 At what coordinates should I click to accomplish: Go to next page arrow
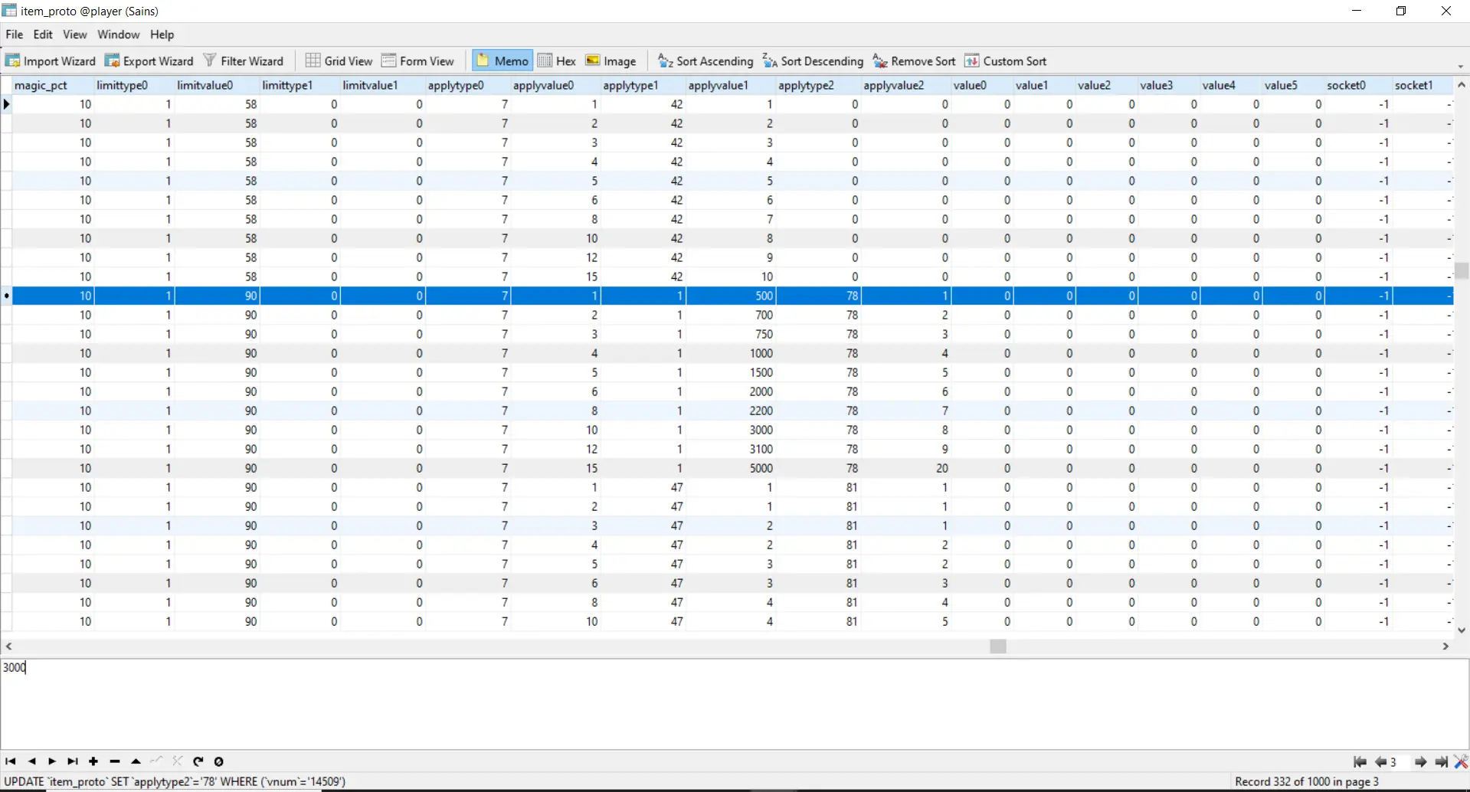pyautogui.click(x=1420, y=762)
